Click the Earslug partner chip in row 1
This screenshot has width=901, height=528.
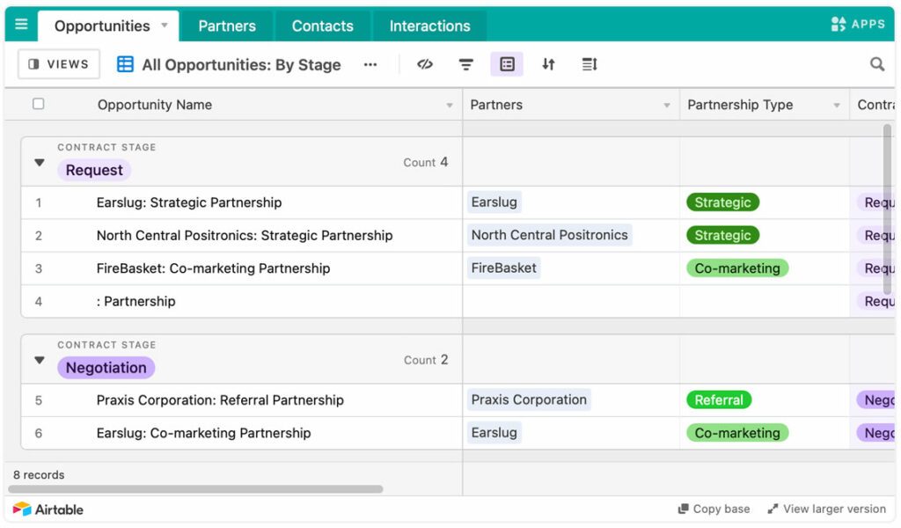click(x=494, y=202)
